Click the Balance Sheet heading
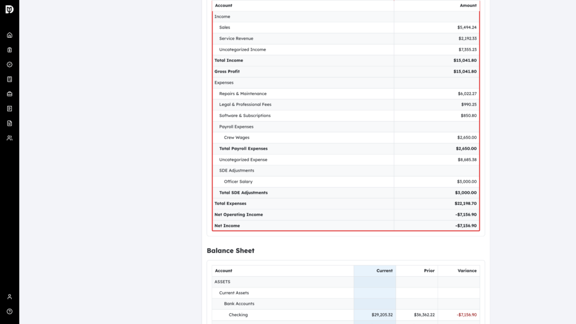Image resolution: width=576 pixels, height=324 pixels. [x=230, y=250]
